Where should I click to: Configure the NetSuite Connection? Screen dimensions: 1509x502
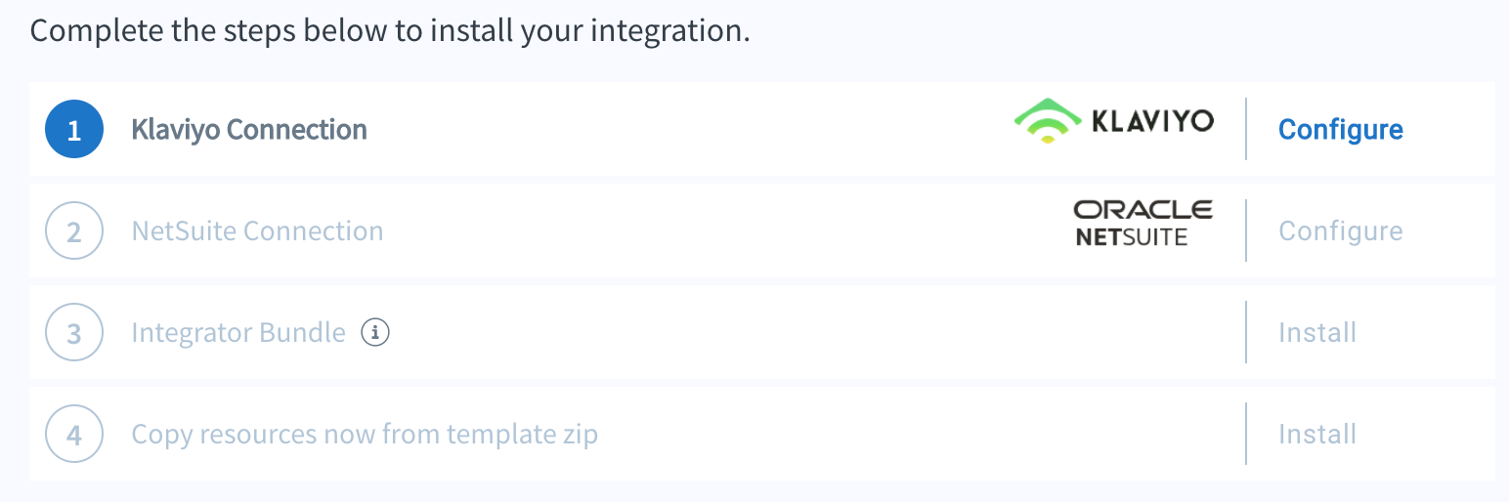coord(1341,230)
